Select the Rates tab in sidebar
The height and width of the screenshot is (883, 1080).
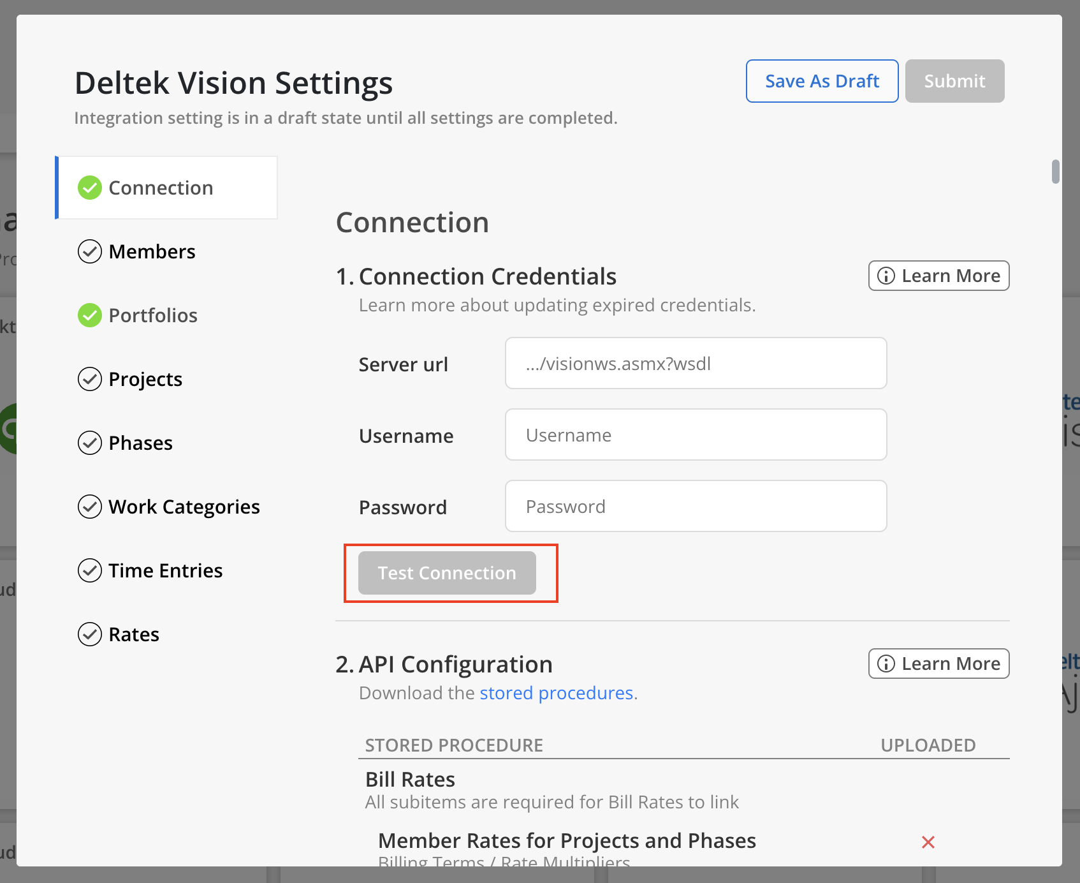pos(134,634)
